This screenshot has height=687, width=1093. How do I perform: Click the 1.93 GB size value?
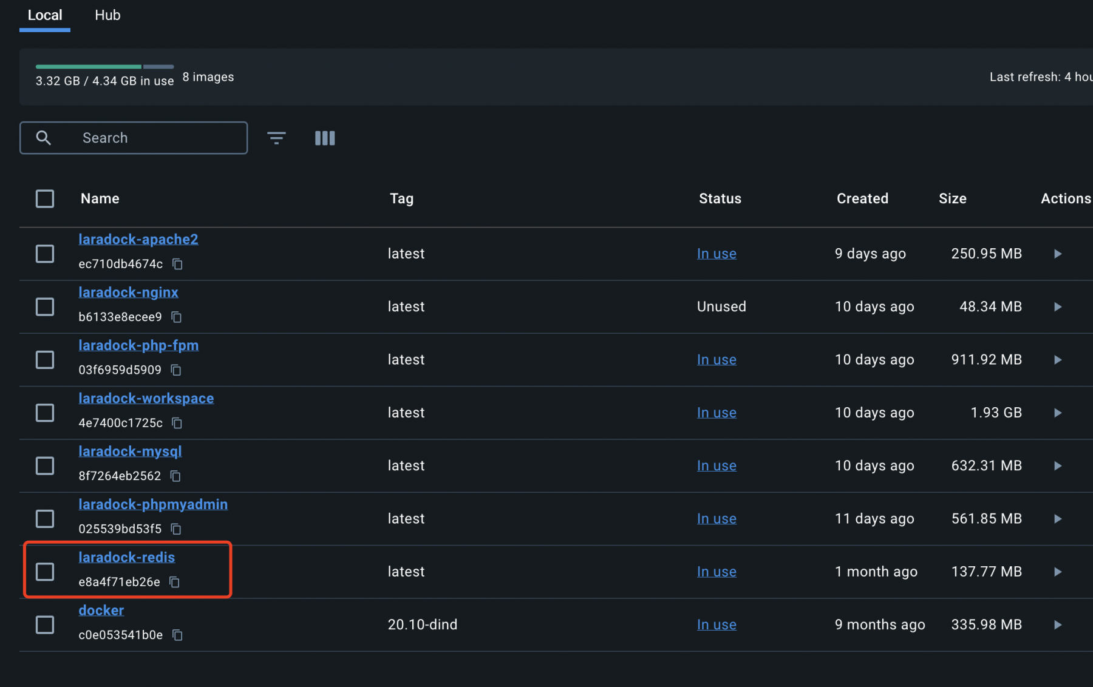tap(996, 413)
